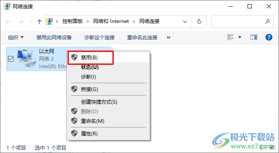The height and width of the screenshot is (153, 279).
Task: Open the view options dropdown arrow
Action: click(x=240, y=37)
